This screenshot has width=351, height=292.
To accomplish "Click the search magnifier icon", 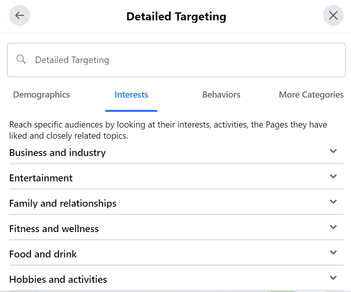I will pyautogui.click(x=21, y=60).
